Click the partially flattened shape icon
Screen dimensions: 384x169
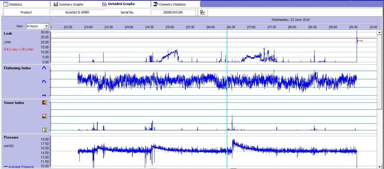pos(44,82)
